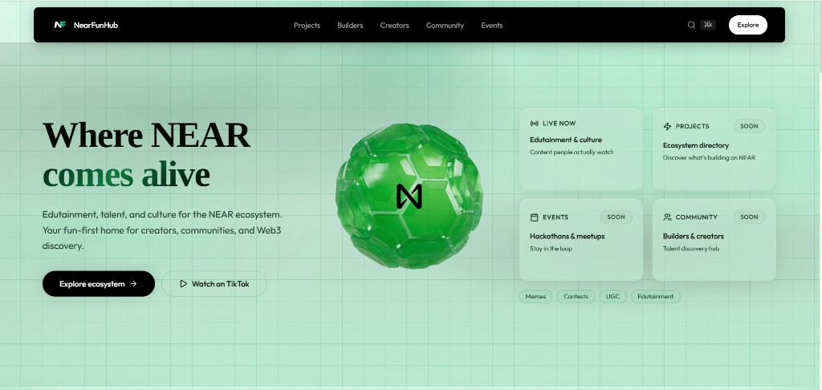Screen dimensions: 822x390
Task: Open the Builders nav item
Action: tap(350, 25)
